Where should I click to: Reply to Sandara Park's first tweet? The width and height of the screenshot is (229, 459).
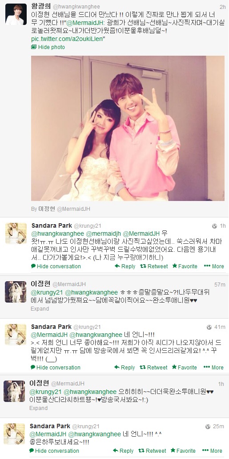click(x=125, y=266)
